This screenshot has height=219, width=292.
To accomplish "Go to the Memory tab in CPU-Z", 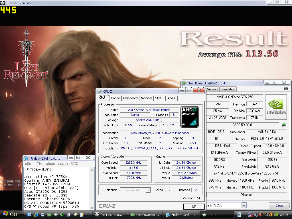I will click(146, 98).
